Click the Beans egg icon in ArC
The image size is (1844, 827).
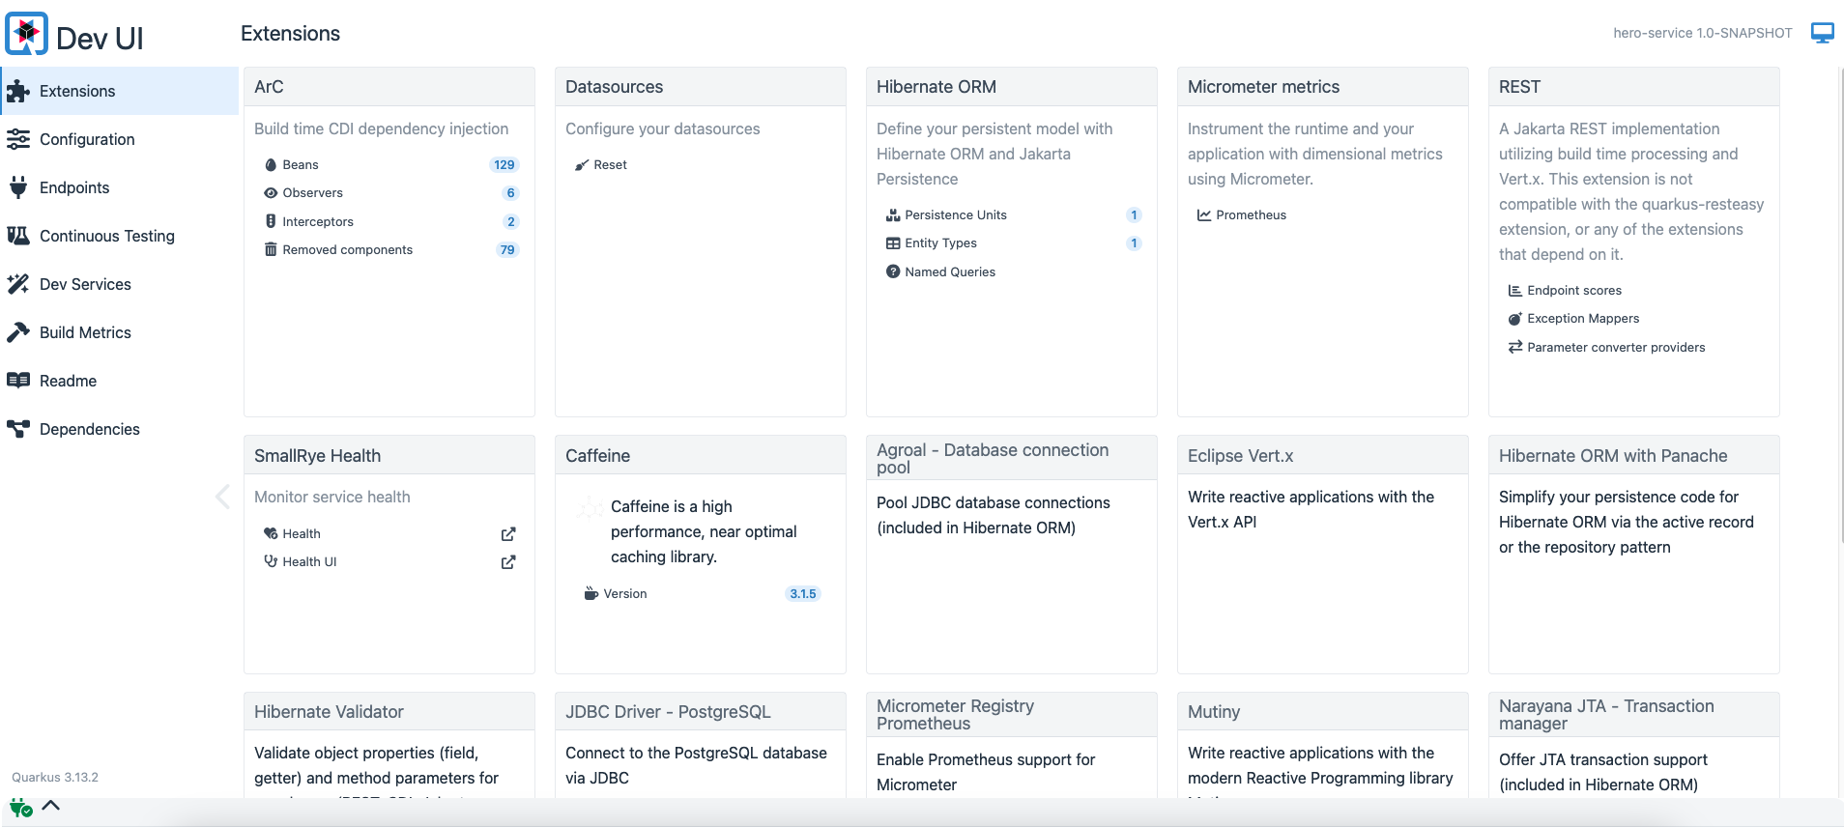pos(271,165)
